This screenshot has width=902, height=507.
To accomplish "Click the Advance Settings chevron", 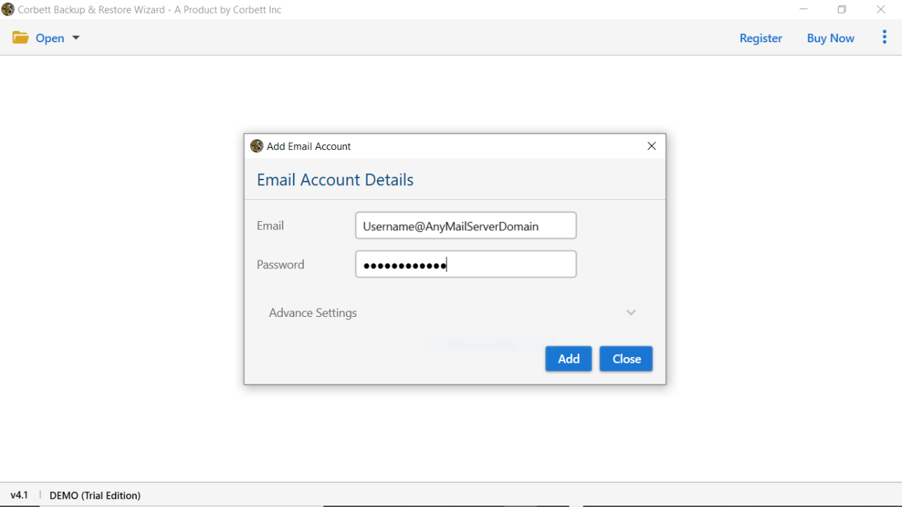I will pos(631,312).
